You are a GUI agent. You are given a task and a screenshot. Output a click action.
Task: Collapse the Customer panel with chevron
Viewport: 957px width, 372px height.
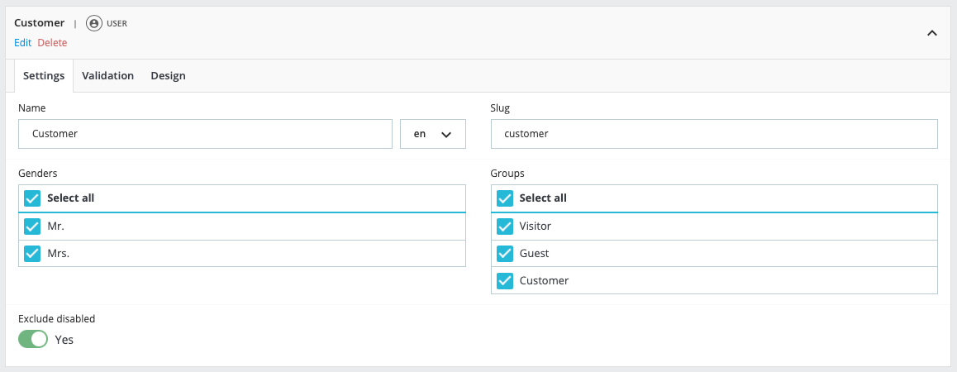[931, 33]
